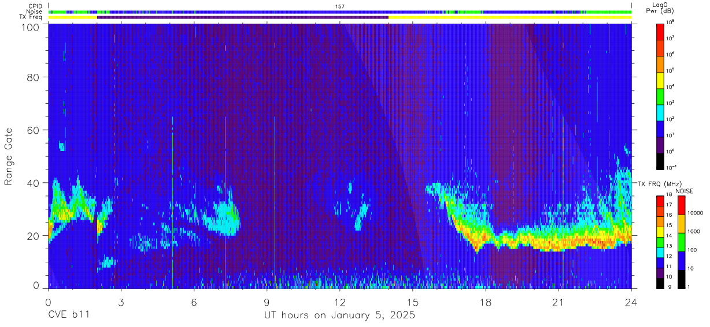Click the 80 tick on the Range Gate axis
The image size is (710, 327).
coord(34,77)
